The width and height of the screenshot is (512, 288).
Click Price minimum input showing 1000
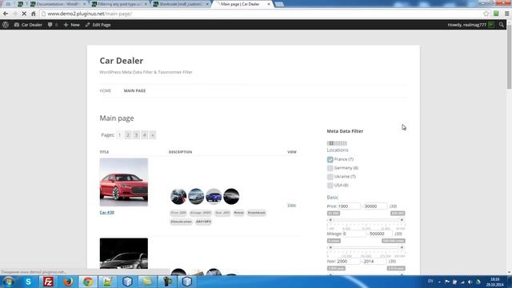pos(349,206)
